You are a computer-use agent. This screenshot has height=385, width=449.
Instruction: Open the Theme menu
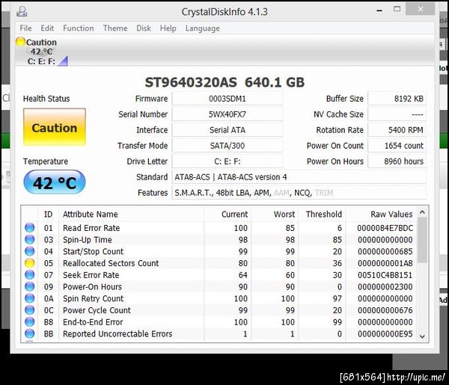(x=115, y=28)
